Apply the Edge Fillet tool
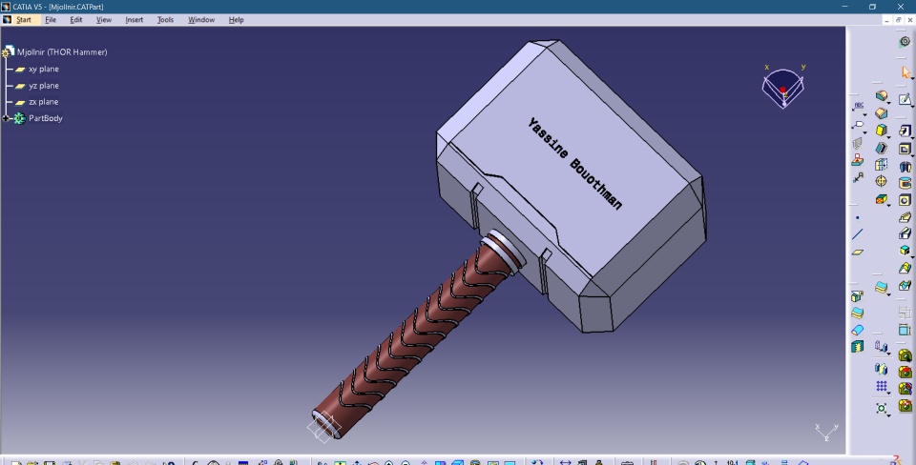This screenshot has width=916, height=465. [x=882, y=95]
